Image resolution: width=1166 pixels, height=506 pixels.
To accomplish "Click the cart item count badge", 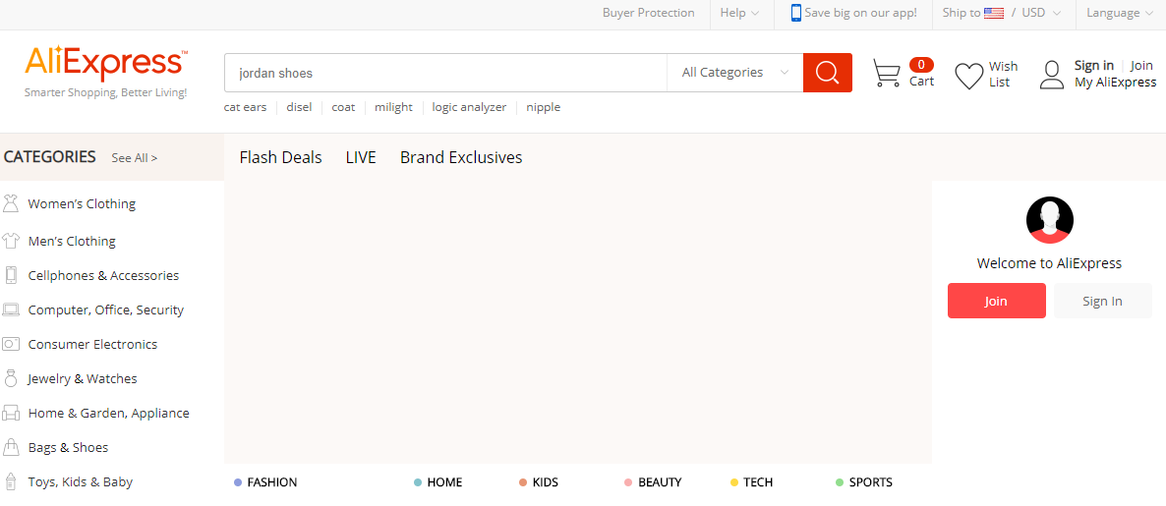I will click(x=921, y=65).
